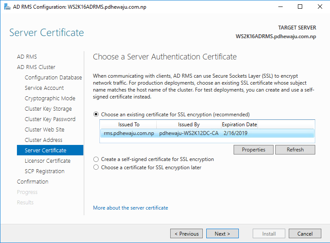Select 'Choose a certificate for SSL encryption later'

pyautogui.click(x=96, y=167)
